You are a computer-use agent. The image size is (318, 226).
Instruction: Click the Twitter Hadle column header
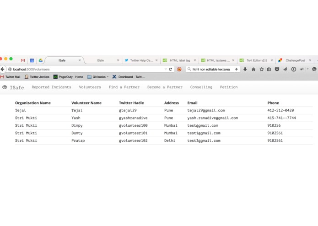131,103
